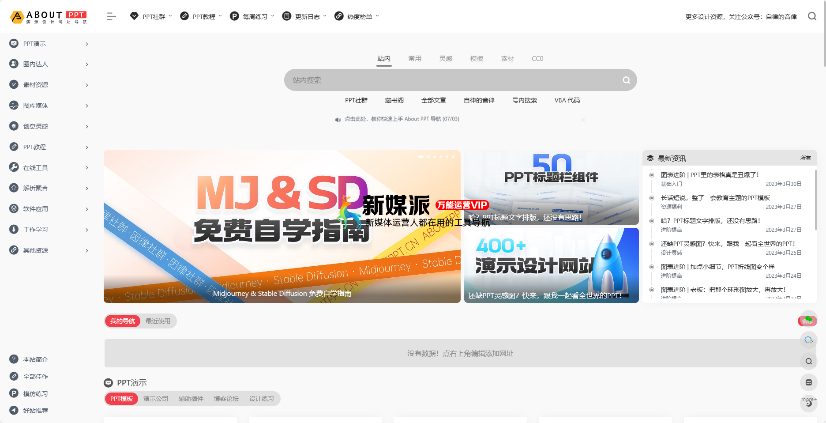This screenshot has height=423, width=826.
Task: Click the 其他资源 link icon
Action: (14, 250)
